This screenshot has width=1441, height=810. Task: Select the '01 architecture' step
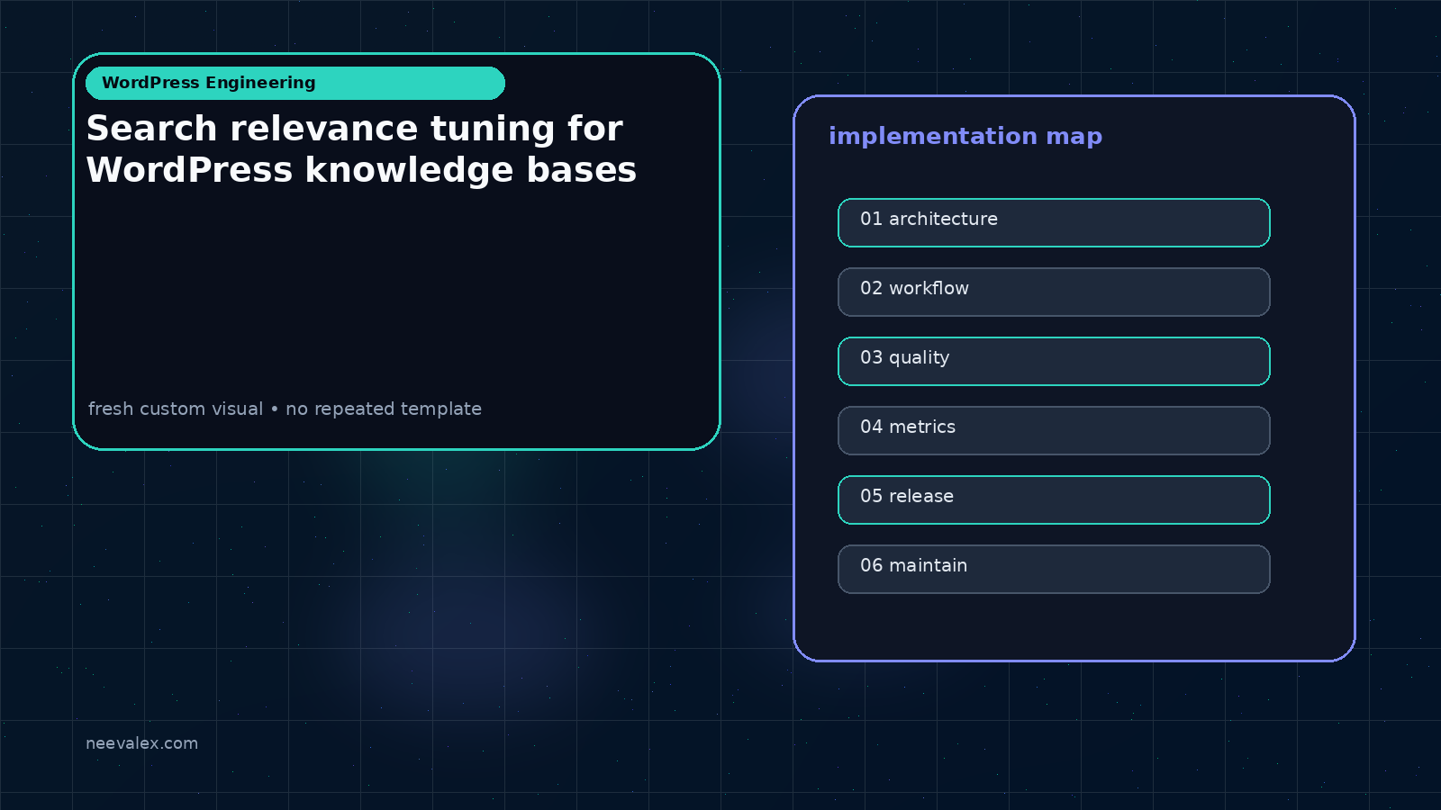coord(1054,222)
